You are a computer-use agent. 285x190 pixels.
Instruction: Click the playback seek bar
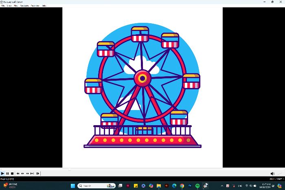pyautogui.click(x=142, y=170)
